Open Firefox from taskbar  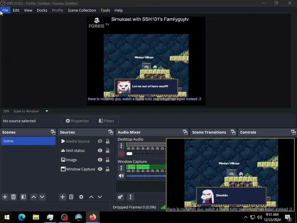93,217
